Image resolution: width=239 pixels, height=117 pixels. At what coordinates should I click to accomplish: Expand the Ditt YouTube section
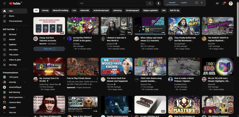click(10, 29)
